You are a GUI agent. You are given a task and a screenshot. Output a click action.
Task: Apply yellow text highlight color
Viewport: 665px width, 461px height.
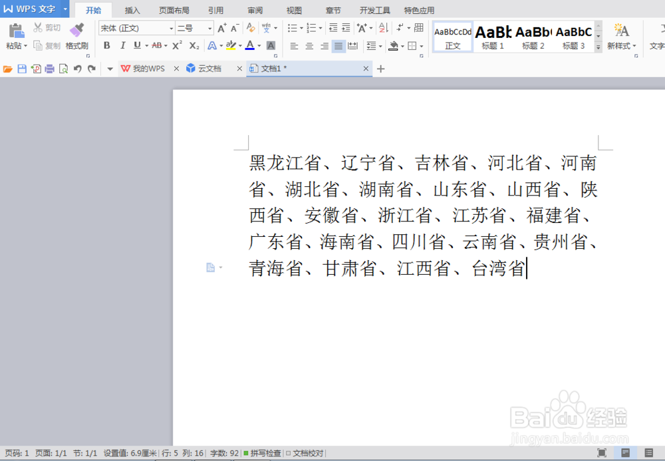(x=231, y=45)
